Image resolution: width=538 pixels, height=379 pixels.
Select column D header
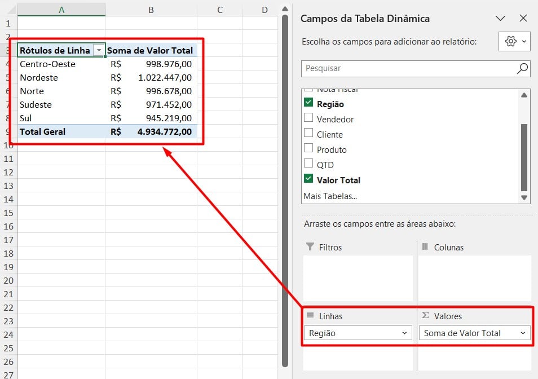point(260,10)
